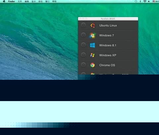Select the "Windows 8.1" label
This screenshot has width=159, height=135.
point(108,45)
